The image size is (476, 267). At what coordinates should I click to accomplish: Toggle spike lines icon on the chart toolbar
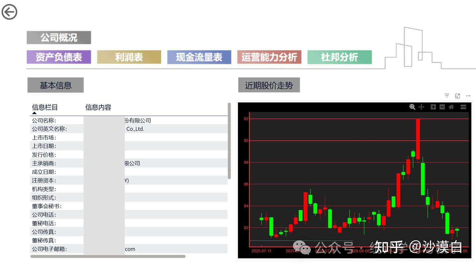(463, 107)
